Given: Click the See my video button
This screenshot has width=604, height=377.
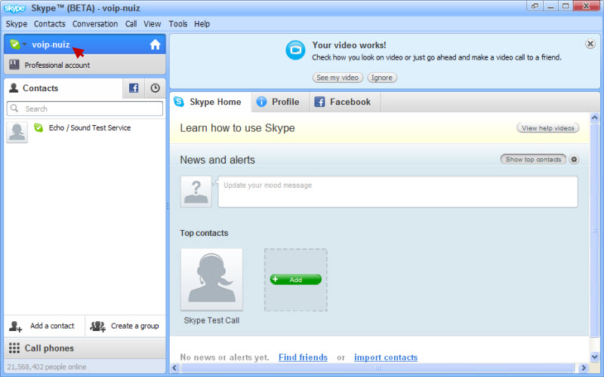Looking at the screenshot, I should click(x=337, y=78).
